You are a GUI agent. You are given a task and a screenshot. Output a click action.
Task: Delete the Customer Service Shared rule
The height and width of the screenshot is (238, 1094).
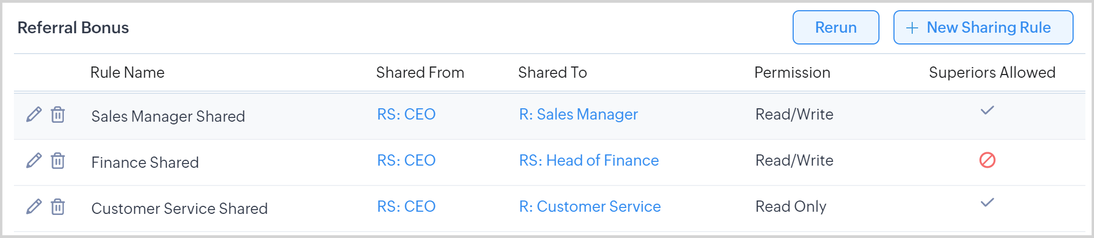(58, 206)
